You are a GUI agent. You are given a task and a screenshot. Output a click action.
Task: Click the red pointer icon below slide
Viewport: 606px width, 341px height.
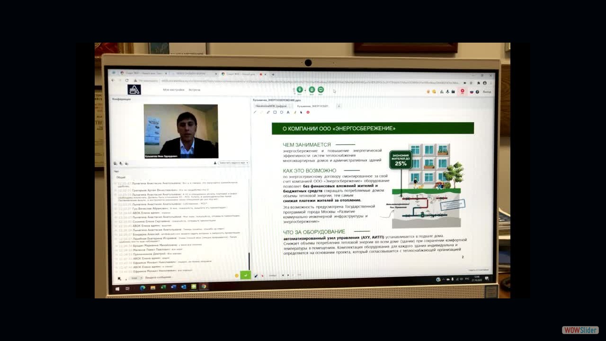[x=262, y=275]
